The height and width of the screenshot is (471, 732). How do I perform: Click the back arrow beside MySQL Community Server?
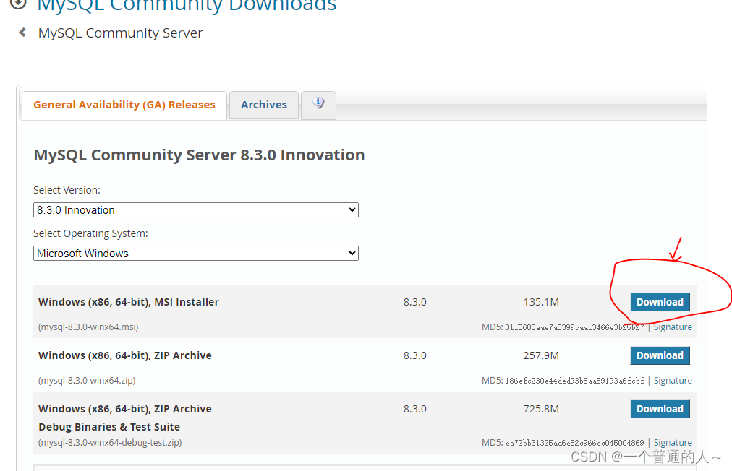(x=22, y=33)
